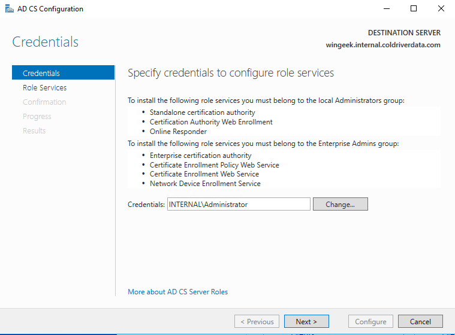The height and width of the screenshot is (335, 455).
Task: Click the destination server name wingeek.internal.coldriverdata.com
Action: pos(382,45)
